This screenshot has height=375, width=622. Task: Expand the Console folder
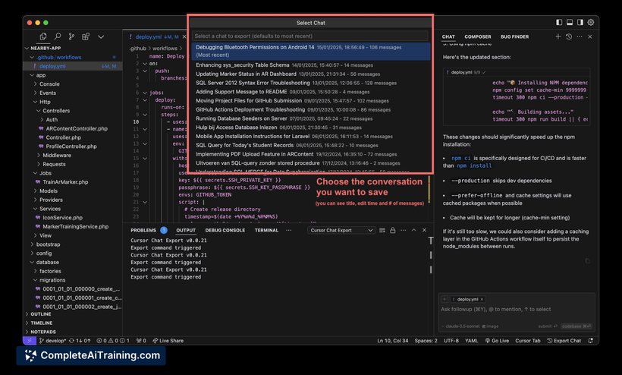point(36,84)
